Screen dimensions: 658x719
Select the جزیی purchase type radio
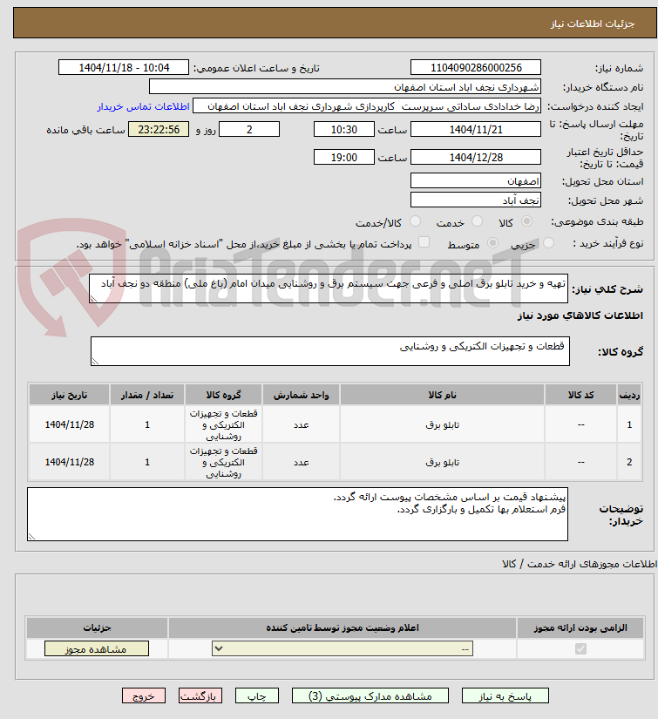548,243
